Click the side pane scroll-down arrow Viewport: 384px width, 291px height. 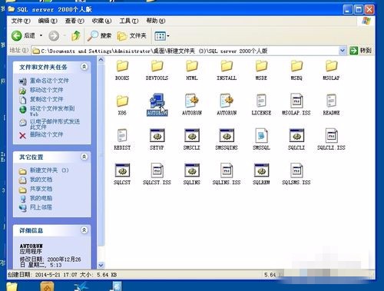pyautogui.click(x=101, y=265)
